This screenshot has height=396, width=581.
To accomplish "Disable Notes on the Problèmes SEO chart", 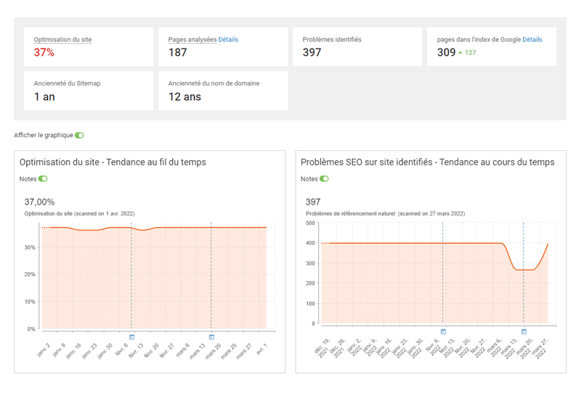I will point(324,178).
